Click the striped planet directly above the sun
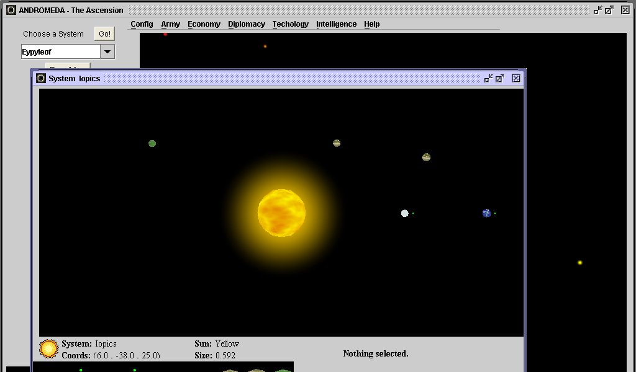Screen dimensions: 636x372 337,143
